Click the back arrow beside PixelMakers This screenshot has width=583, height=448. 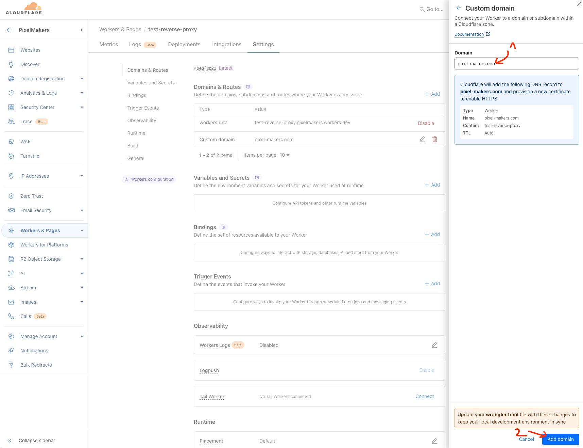coord(10,30)
